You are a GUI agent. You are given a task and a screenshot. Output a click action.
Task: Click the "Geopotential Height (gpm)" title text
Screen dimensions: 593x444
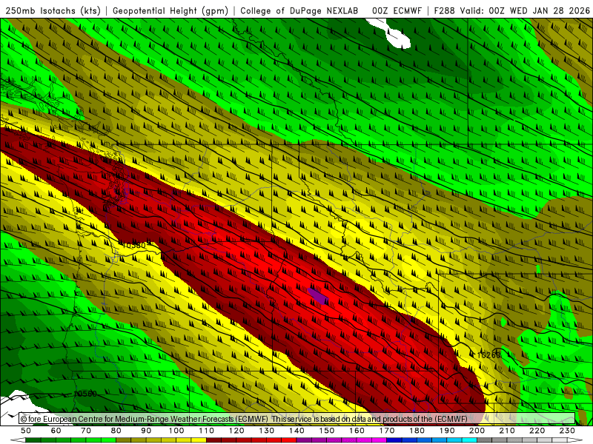click(170, 11)
